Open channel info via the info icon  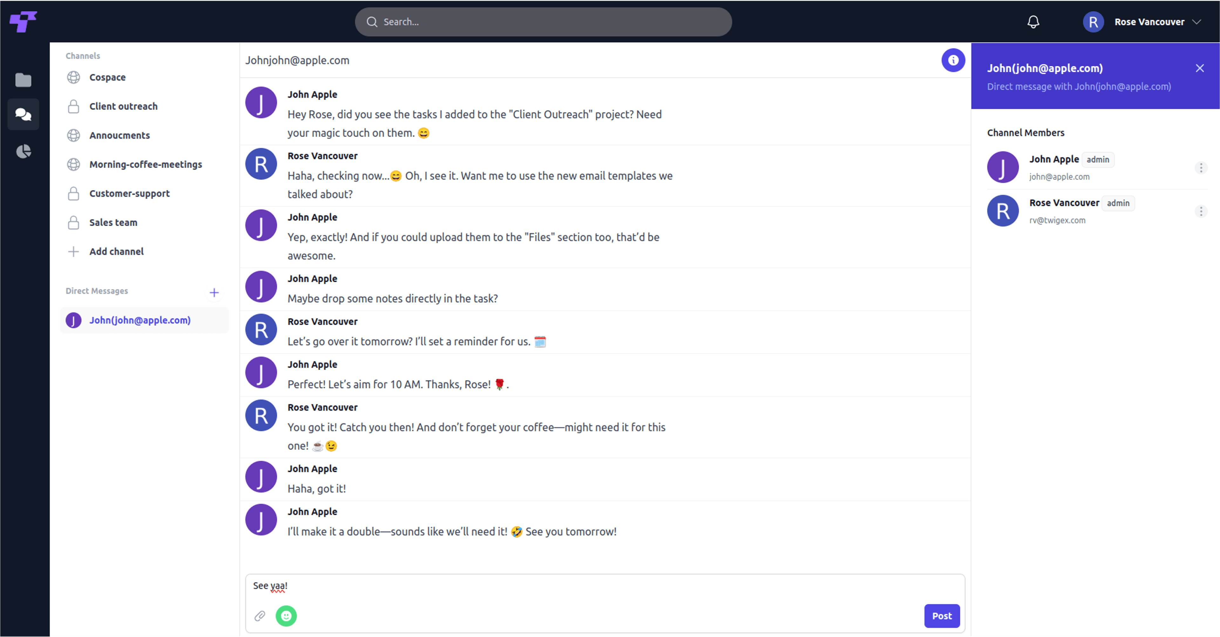[x=954, y=60]
